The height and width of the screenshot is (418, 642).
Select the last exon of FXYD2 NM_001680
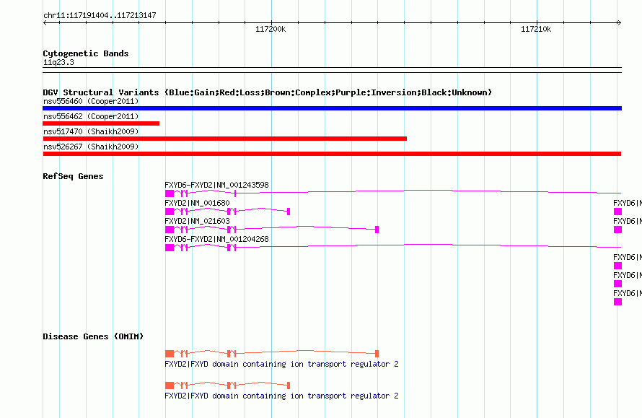(289, 212)
